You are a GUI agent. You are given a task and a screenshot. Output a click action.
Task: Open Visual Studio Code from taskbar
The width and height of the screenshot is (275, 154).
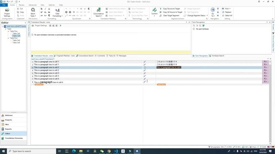coord(116,151)
